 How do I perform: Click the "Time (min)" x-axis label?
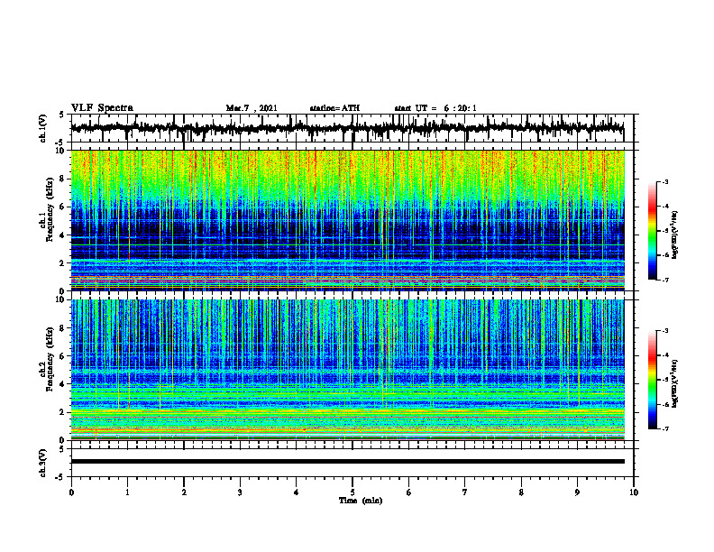361,501
